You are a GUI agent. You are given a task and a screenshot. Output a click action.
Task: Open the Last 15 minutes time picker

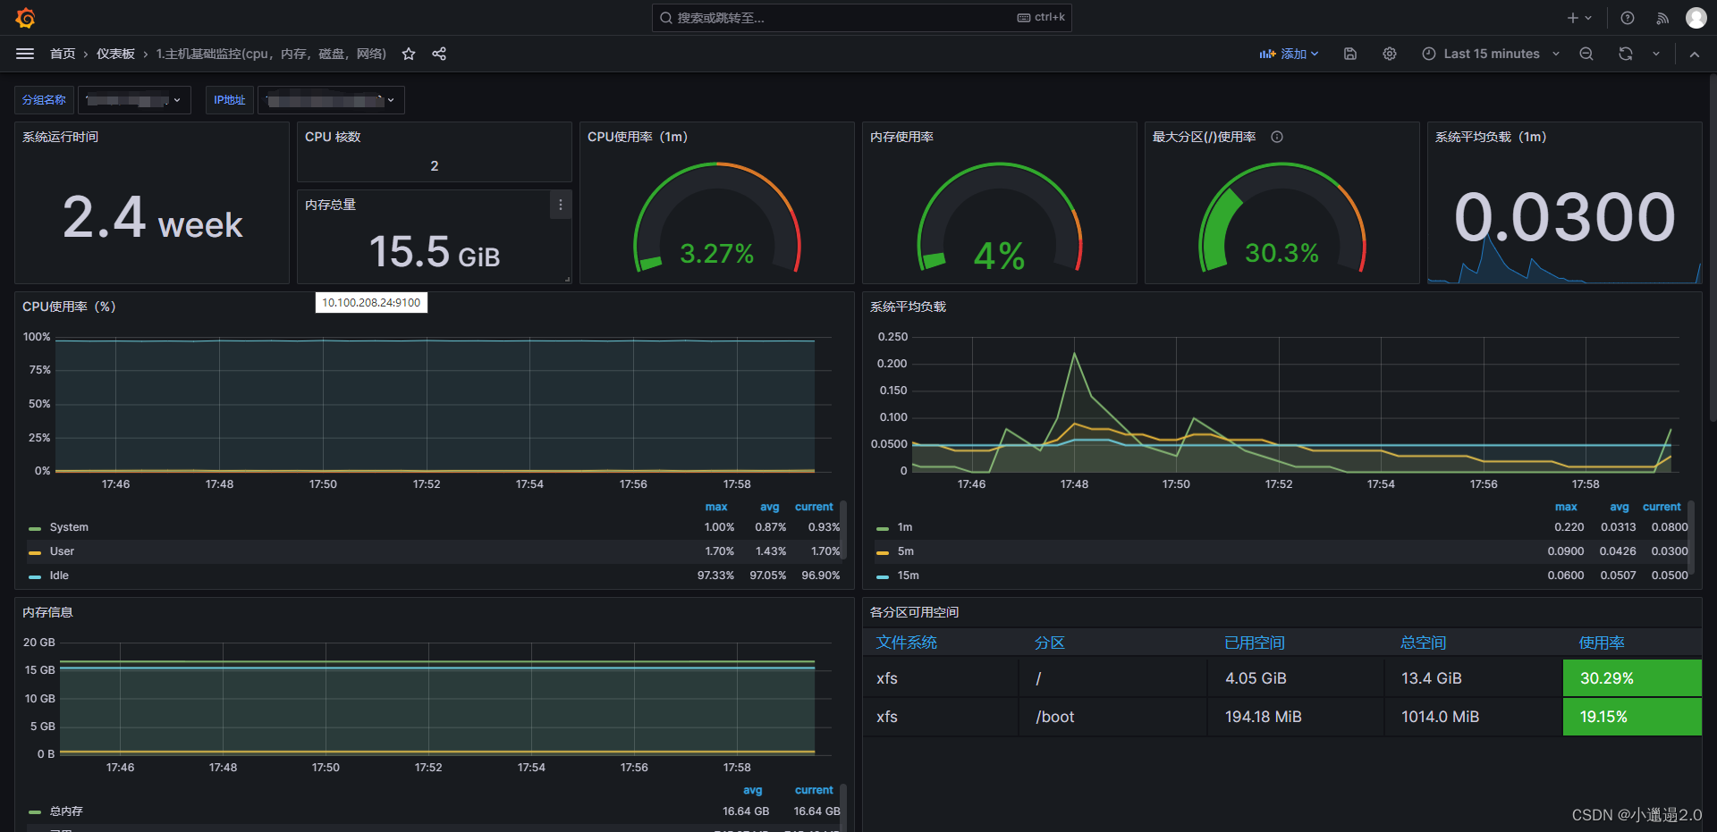pos(1490,54)
